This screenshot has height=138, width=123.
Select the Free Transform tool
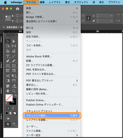pyautogui.click(x=14, y=76)
